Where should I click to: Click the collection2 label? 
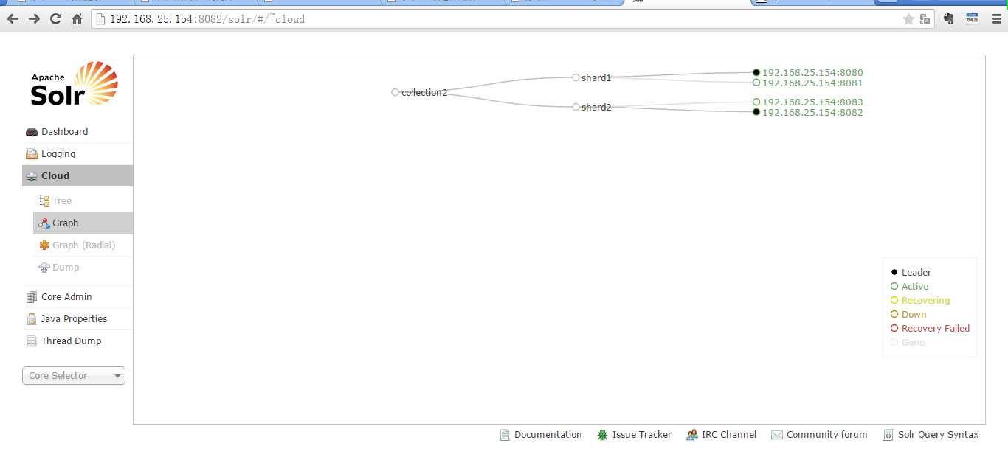point(424,93)
